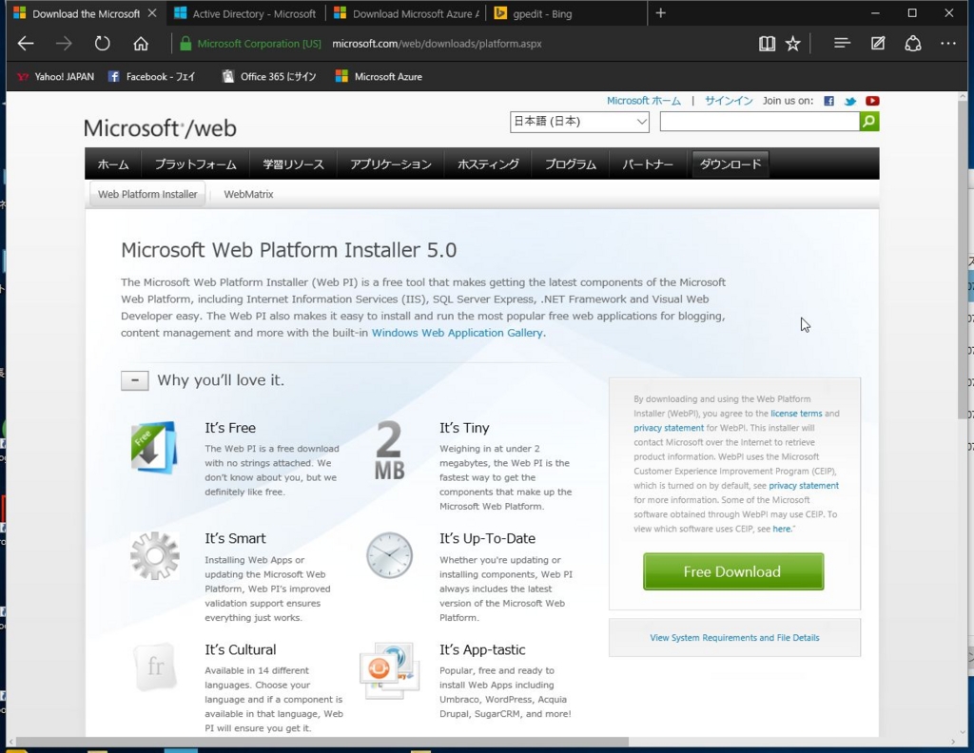Screen dimensions: 974x753
Task: Go back with the browser back arrow
Action: [26, 44]
